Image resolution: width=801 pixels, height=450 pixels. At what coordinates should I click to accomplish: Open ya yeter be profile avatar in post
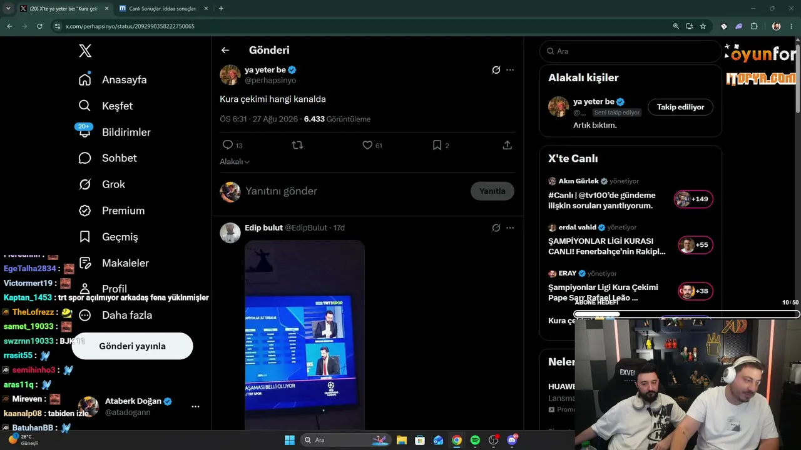pos(230,75)
